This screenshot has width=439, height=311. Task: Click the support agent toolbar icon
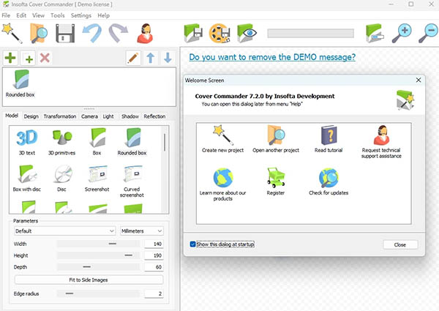point(145,34)
